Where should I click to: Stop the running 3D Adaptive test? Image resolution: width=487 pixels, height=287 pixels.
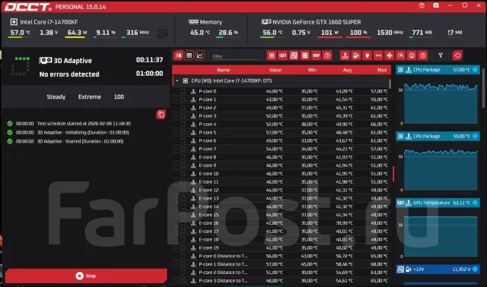pyautogui.click(x=86, y=276)
